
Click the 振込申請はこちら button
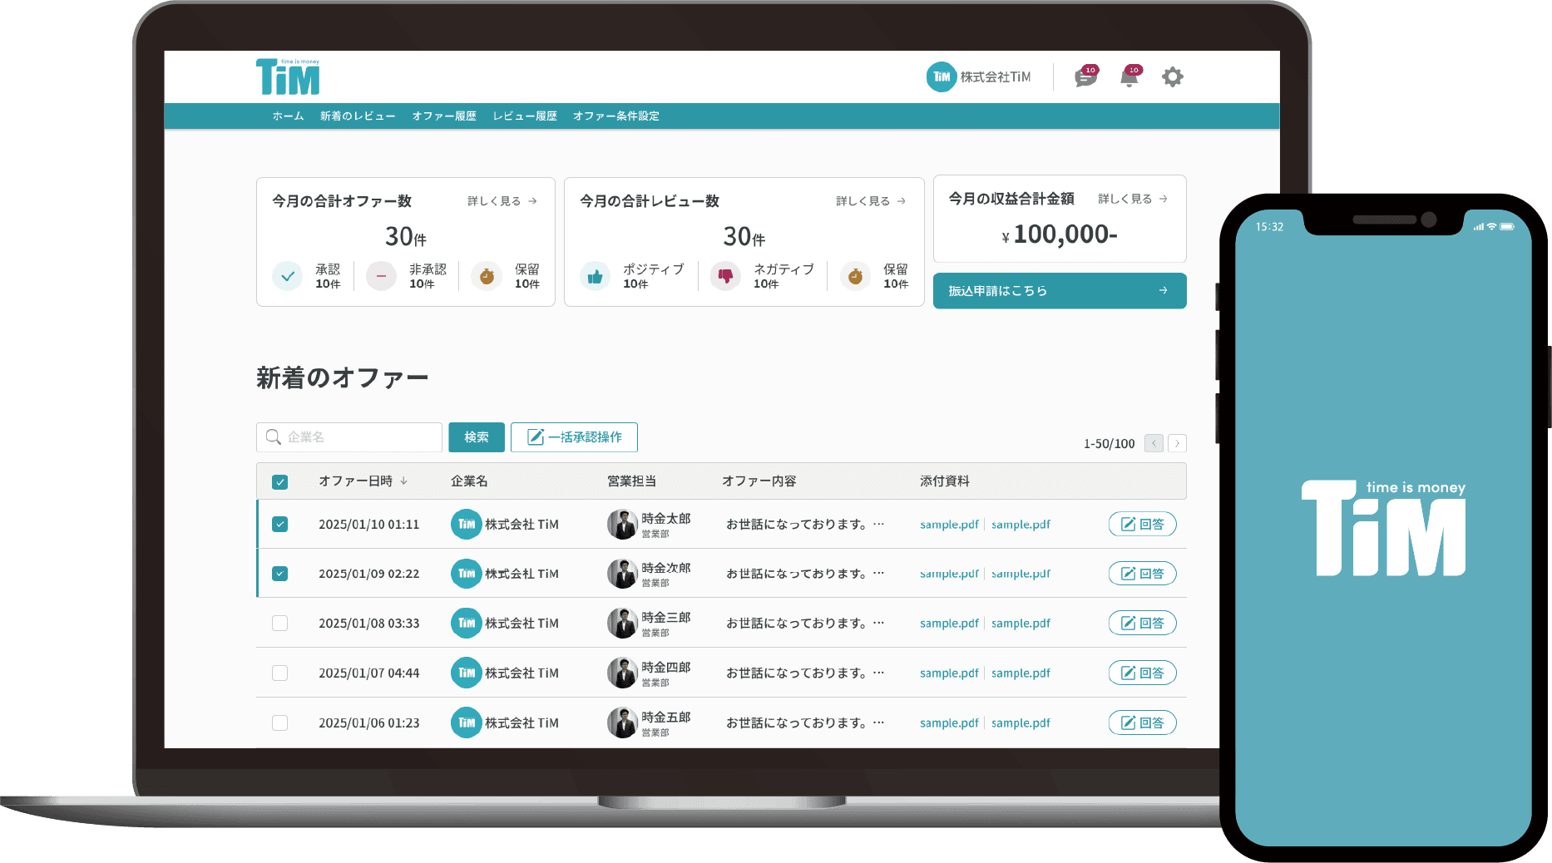[1059, 291]
